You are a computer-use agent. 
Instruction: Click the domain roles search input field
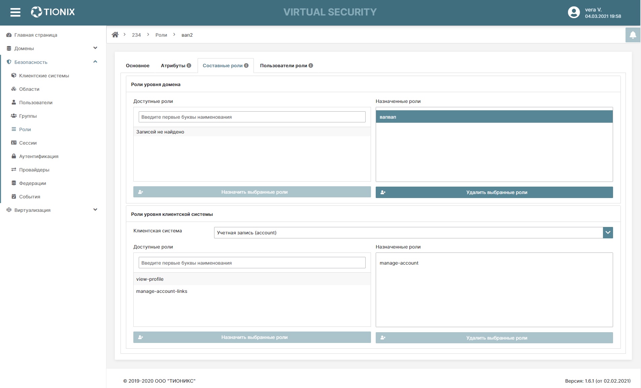(252, 117)
